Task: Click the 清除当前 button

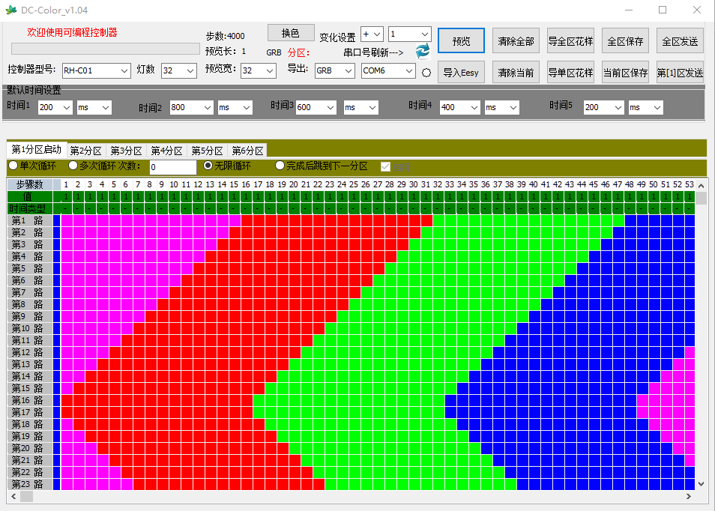Action: click(516, 72)
